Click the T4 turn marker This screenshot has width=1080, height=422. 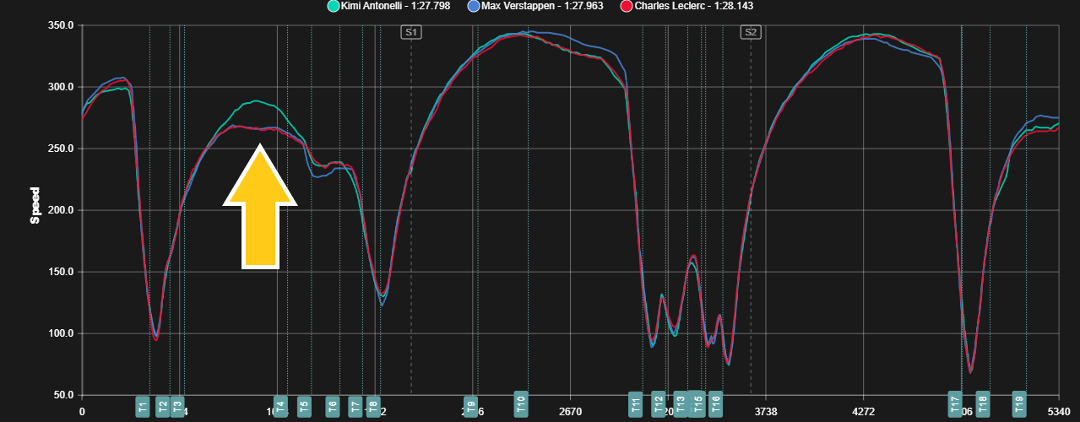(281, 406)
